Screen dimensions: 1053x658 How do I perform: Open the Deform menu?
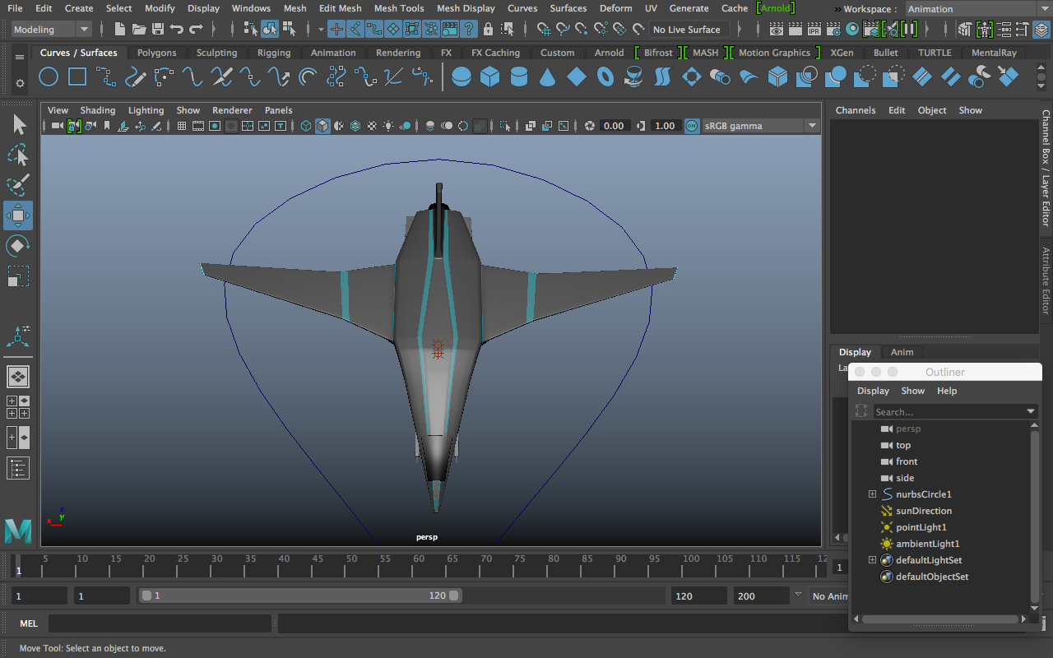click(615, 8)
